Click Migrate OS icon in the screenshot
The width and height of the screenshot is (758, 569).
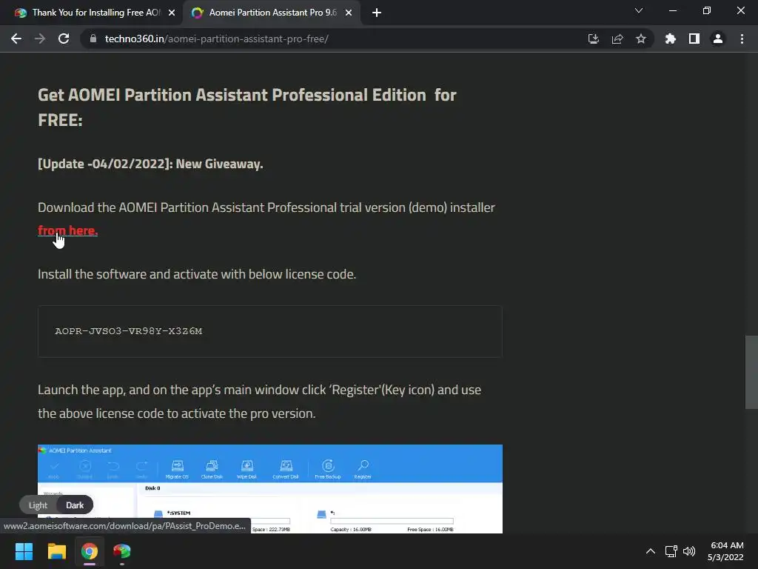tap(177, 469)
